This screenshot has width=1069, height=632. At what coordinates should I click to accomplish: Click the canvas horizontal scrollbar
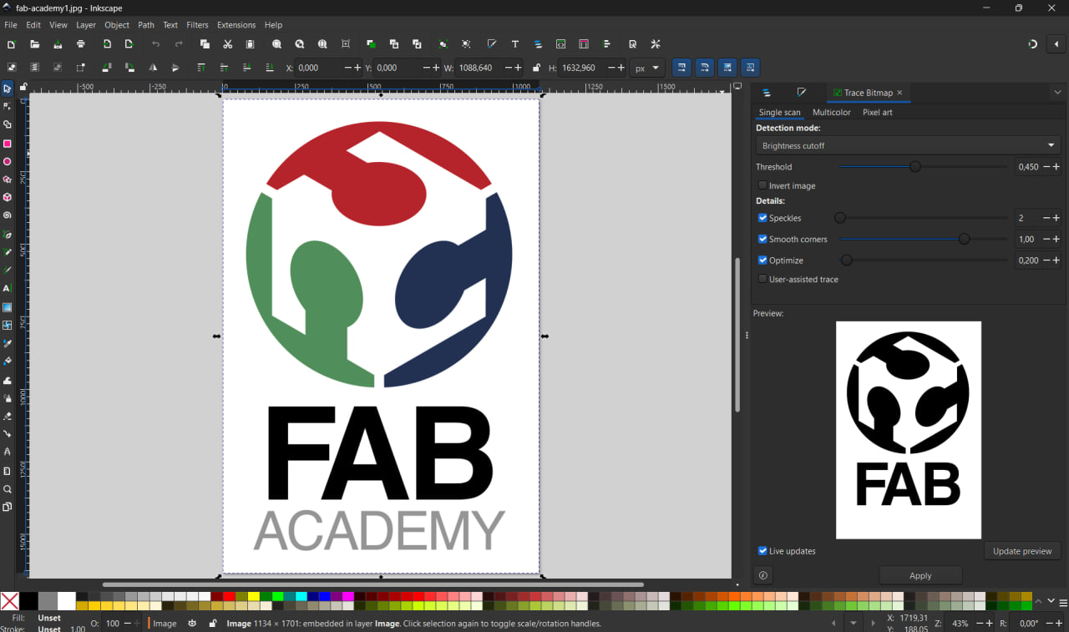[372, 584]
